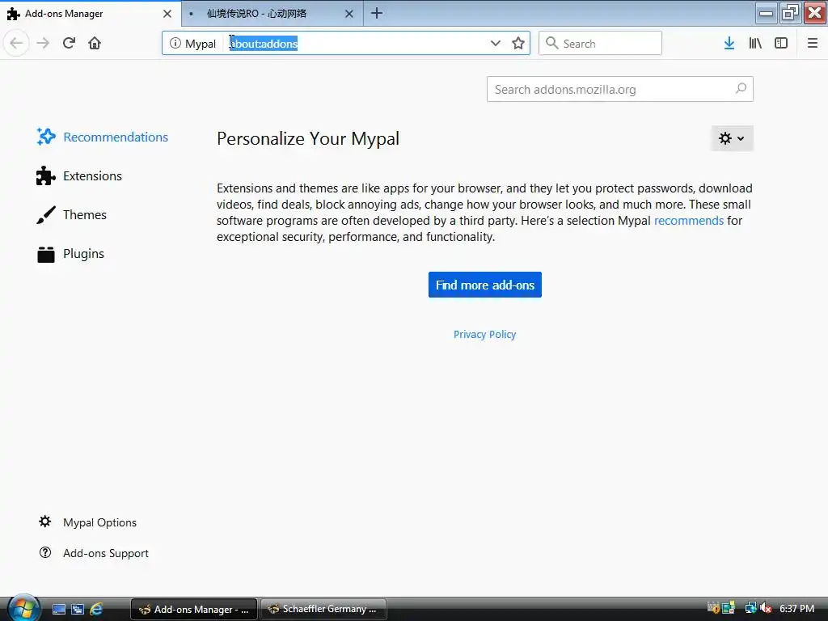Open the Library icon in toolbar
This screenshot has width=828, height=621.
coord(755,44)
